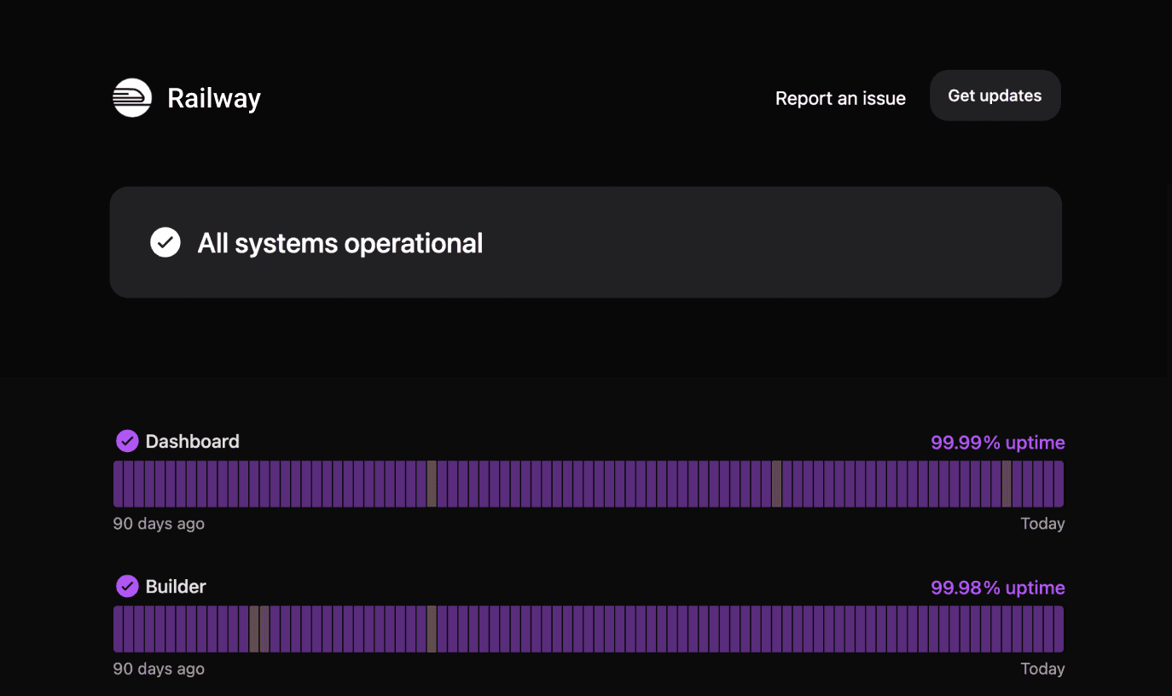This screenshot has height=696, width=1172.
Task: Click the Get updates button
Action: 995,96
